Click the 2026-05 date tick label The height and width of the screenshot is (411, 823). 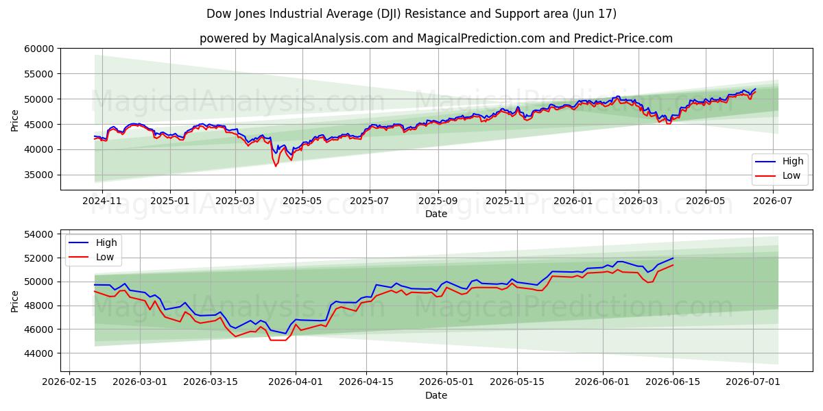705,201
